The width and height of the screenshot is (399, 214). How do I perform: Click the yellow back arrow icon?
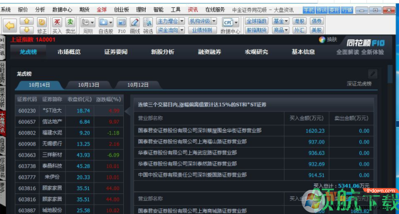10,25
